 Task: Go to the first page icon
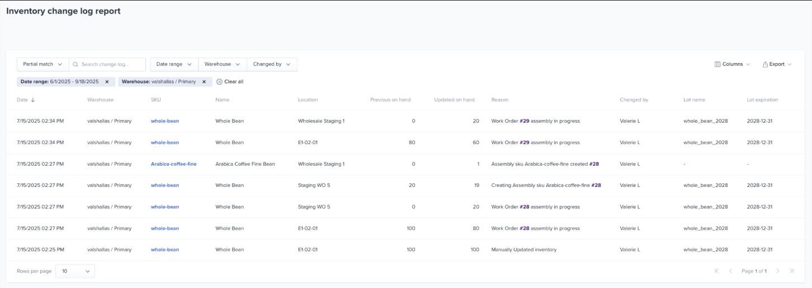[717, 271]
